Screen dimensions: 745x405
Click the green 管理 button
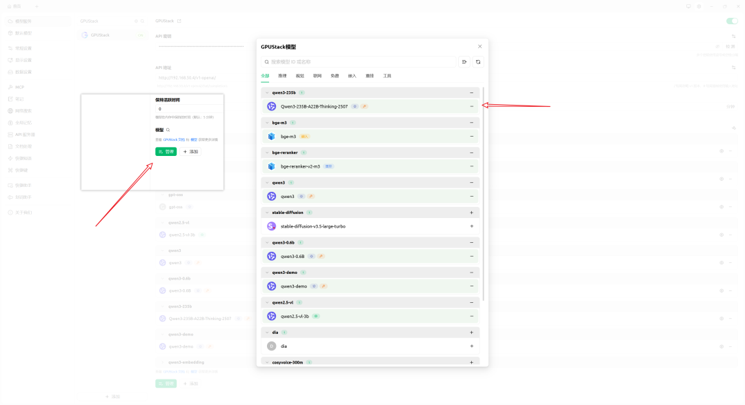tap(166, 151)
